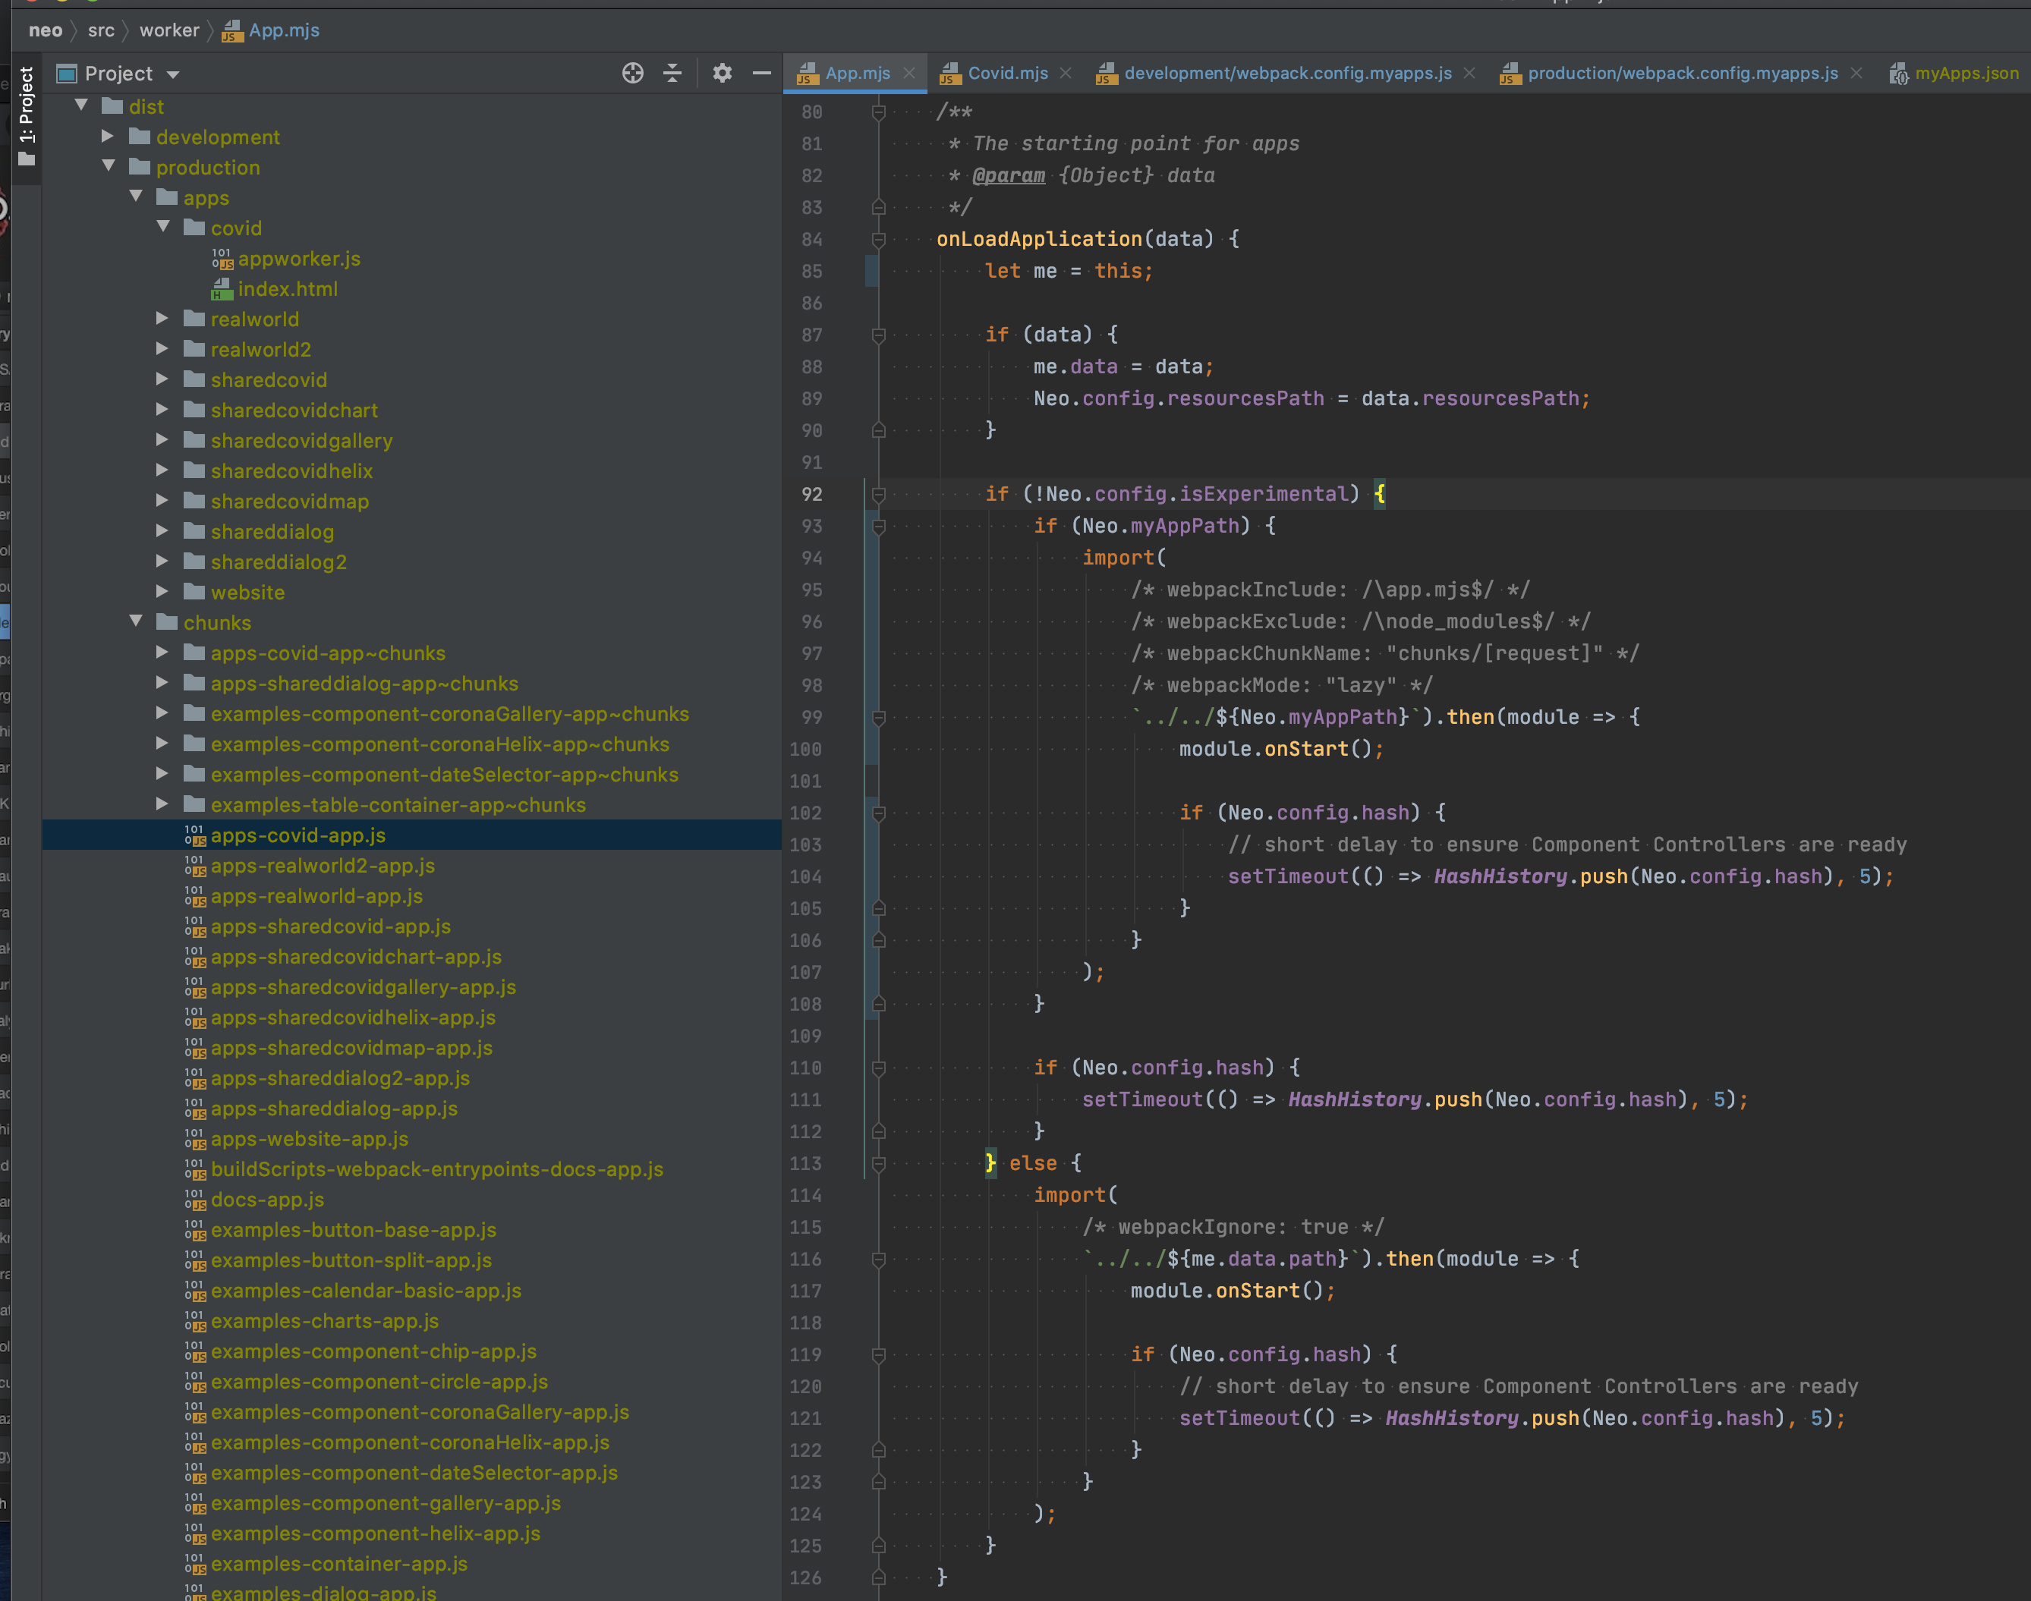
Task: Select appworker.js file icon
Action: click(222, 259)
